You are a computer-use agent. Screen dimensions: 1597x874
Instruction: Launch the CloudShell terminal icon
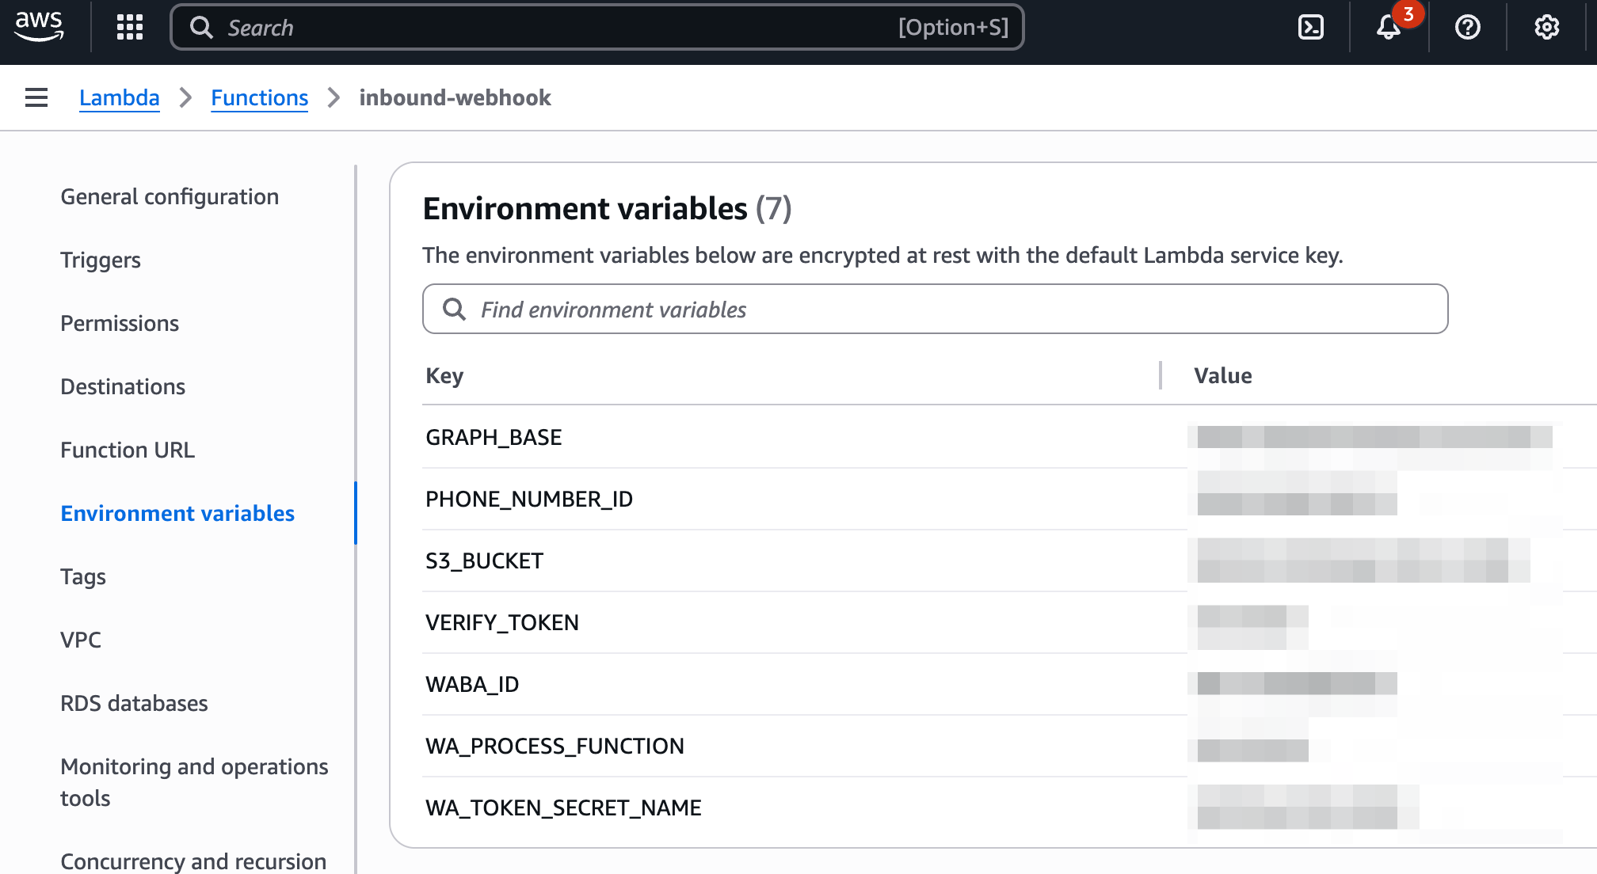(1311, 27)
